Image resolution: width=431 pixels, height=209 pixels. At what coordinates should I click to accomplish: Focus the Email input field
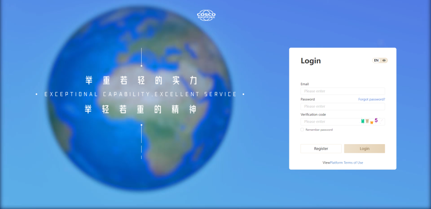(343, 91)
